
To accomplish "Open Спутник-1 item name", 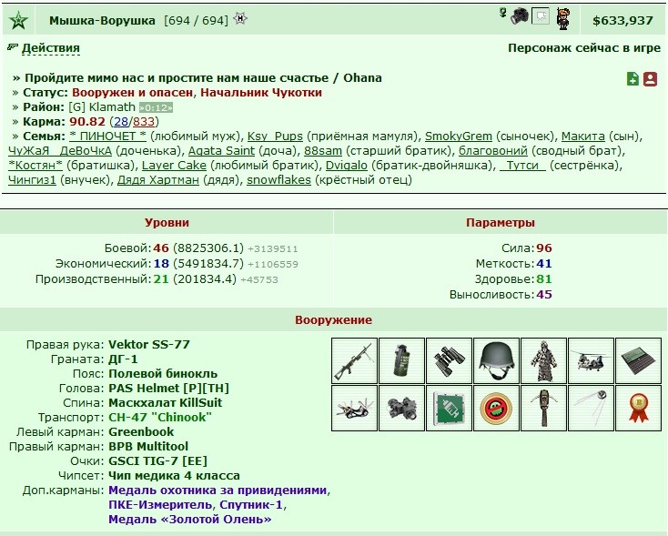I will [251, 504].
